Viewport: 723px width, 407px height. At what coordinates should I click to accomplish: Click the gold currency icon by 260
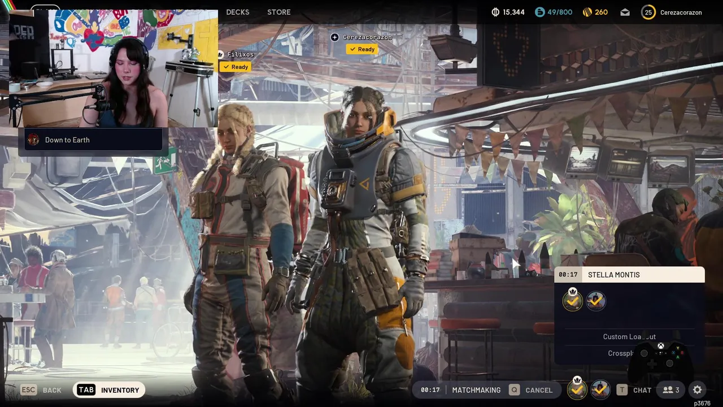[x=586, y=12]
